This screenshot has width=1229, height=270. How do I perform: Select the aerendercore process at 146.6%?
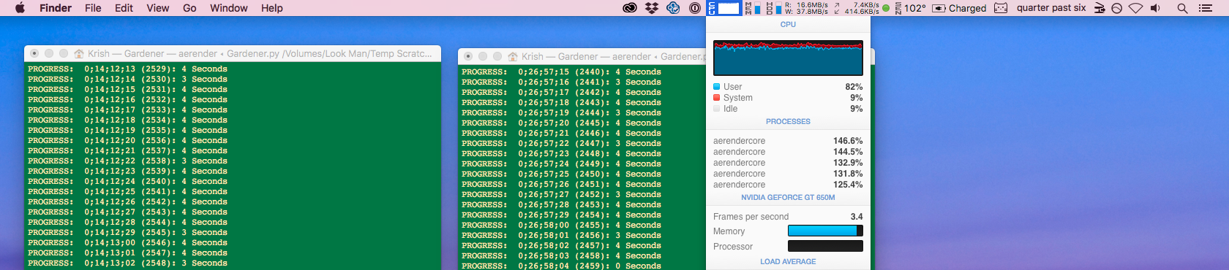(788, 141)
